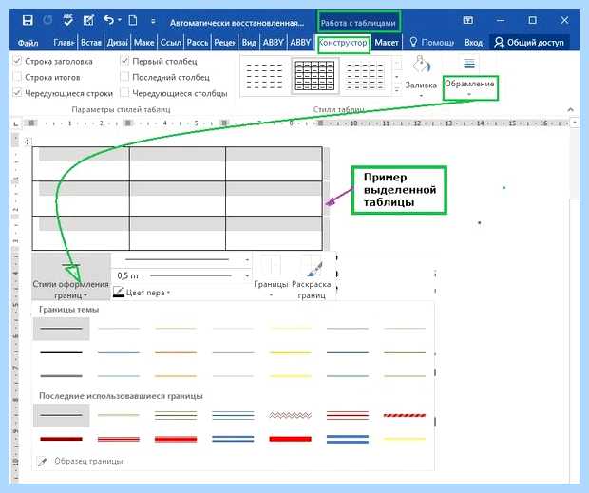Open the Цвет пера color dropdown
This screenshot has width=589, height=493.
(169, 293)
